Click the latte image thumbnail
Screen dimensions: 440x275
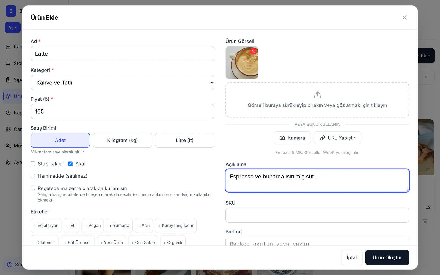click(x=242, y=63)
